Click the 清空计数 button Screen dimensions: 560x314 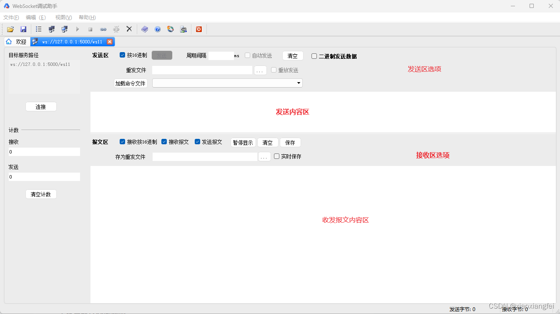(x=41, y=194)
